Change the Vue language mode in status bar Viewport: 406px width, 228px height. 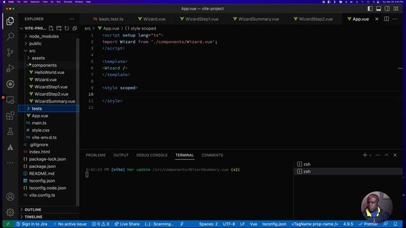pyautogui.click(x=254, y=224)
